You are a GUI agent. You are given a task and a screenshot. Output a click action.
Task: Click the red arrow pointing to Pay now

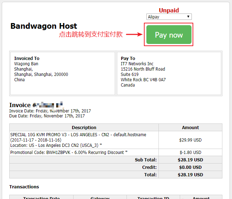tap(134, 34)
